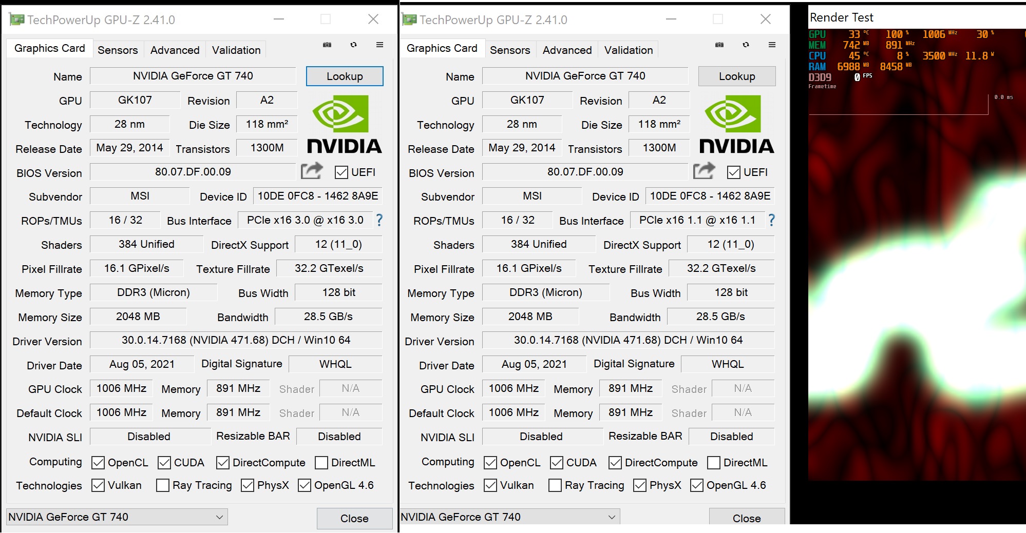Toggle DirectCompute checkbox in left GPU-Z window
Viewport: 1026px width, 533px height.
pos(222,463)
